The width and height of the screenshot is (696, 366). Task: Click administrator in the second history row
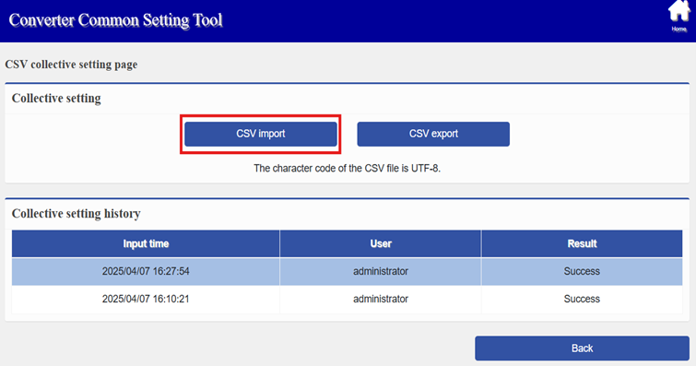click(x=381, y=299)
